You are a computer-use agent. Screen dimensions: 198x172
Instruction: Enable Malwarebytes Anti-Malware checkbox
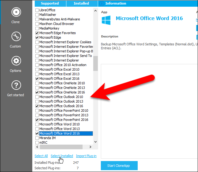pyautogui.click(x=37, y=19)
